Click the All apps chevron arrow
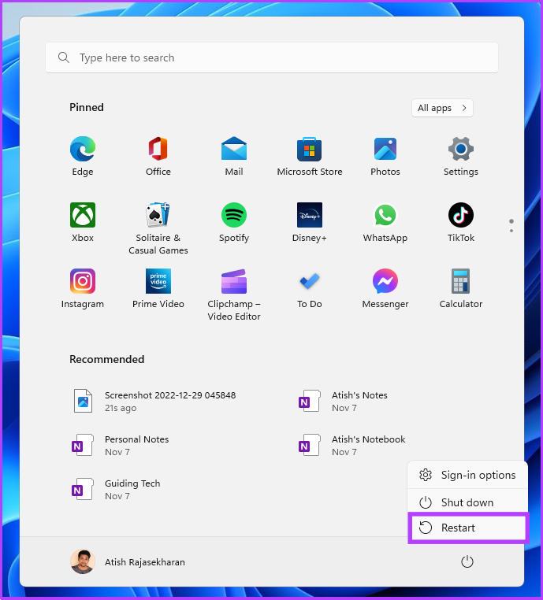This screenshot has height=600, width=543. pyautogui.click(x=464, y=108)
